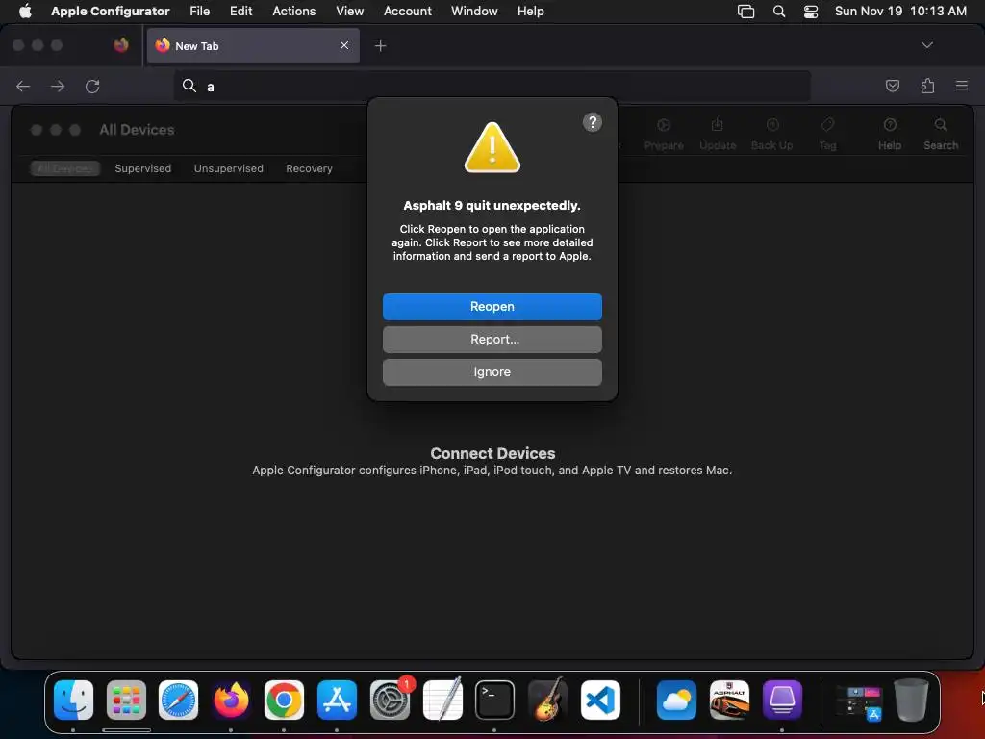This screenshot has width=985, height=739.
Task: Click the Reopen button in the crash dialog
Action: point(492,307)
